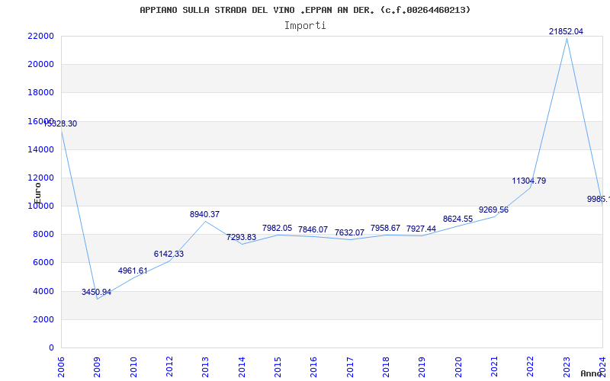Click the 4961.61 value label
The width and height of the screenshot is (610, 381).
133,271
